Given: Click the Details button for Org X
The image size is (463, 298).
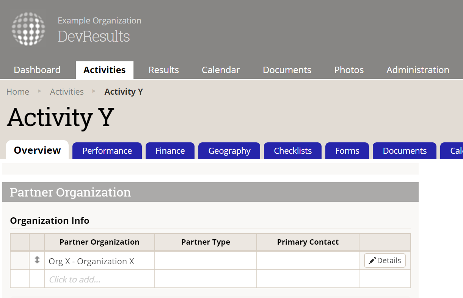Looking at the screenshot, I should coord(385,261).
